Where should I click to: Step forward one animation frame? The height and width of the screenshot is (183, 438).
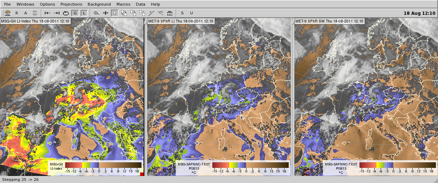[56, 13]
